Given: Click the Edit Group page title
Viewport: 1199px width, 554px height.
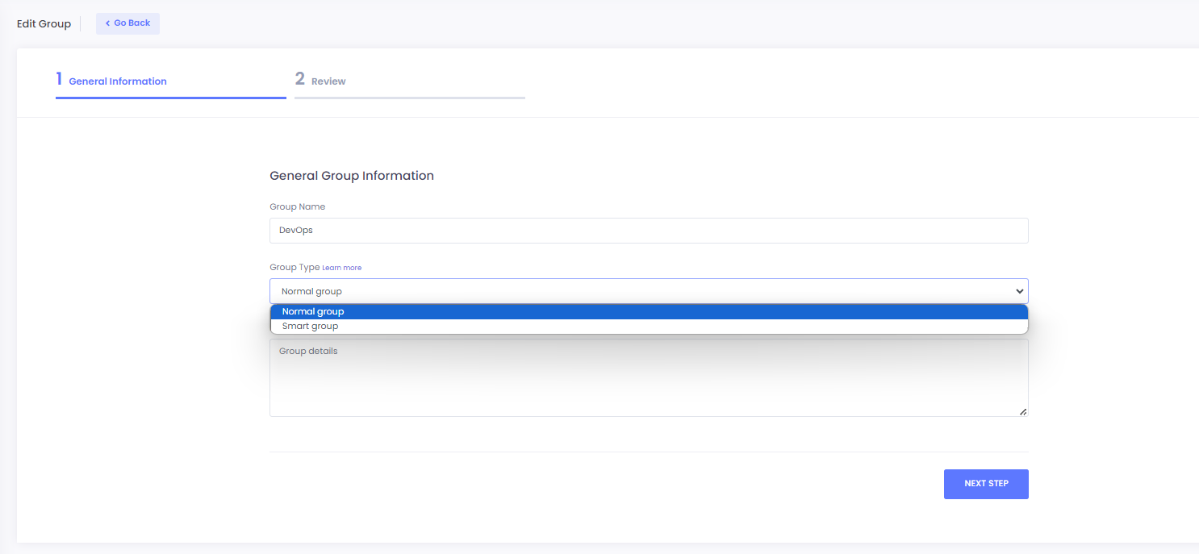Looking at the screenshot, I should pyautogui.click(x=44, y=24).
